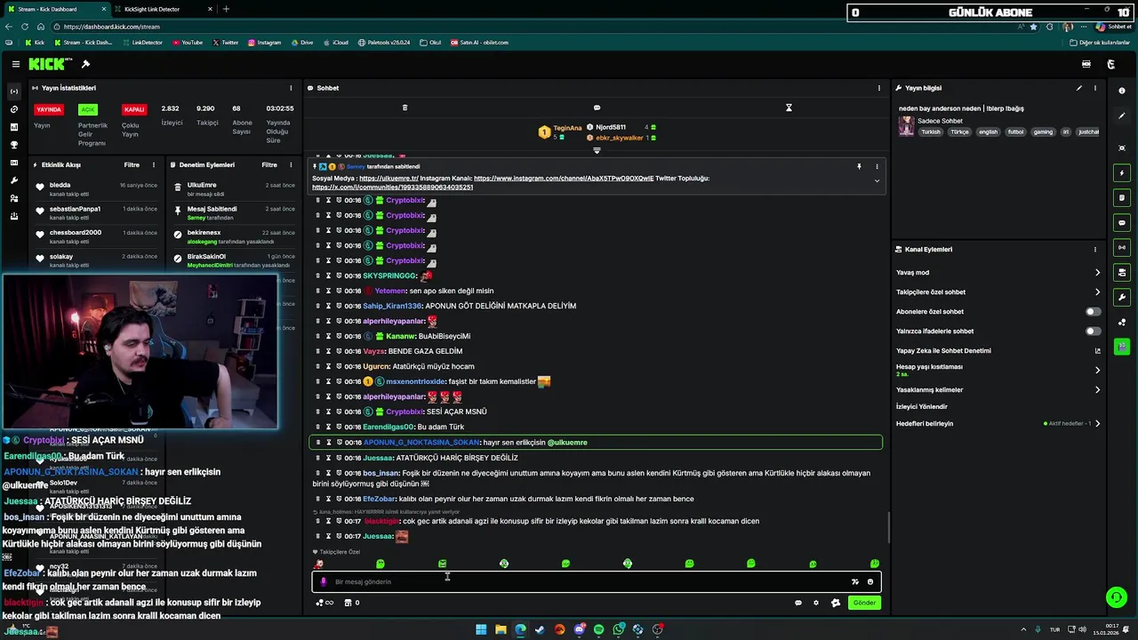The height and width of the screenshot is (640, 1138).
Task: Open the emoji picker inside the message box
Action: (870, 582)
